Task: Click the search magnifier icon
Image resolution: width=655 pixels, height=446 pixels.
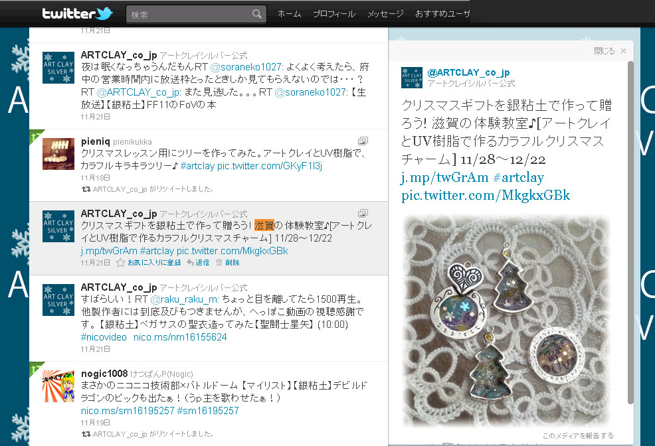Action: click(257, 14)
